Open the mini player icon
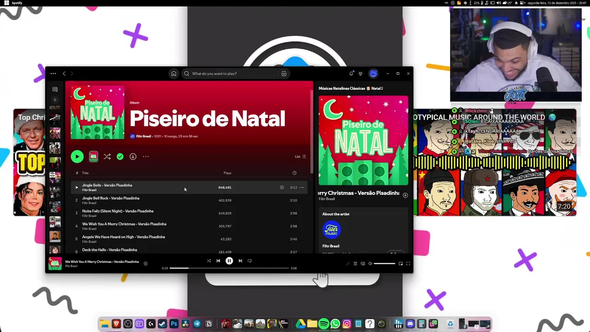Image resolution: width=590 pixels, height=332 pixels. pyautogui.click(x=401, y=264)
